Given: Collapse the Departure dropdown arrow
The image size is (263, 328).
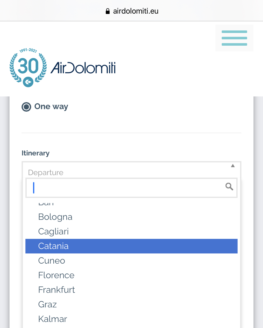Looking at the screenshot, I should click(x=233, y=166).
